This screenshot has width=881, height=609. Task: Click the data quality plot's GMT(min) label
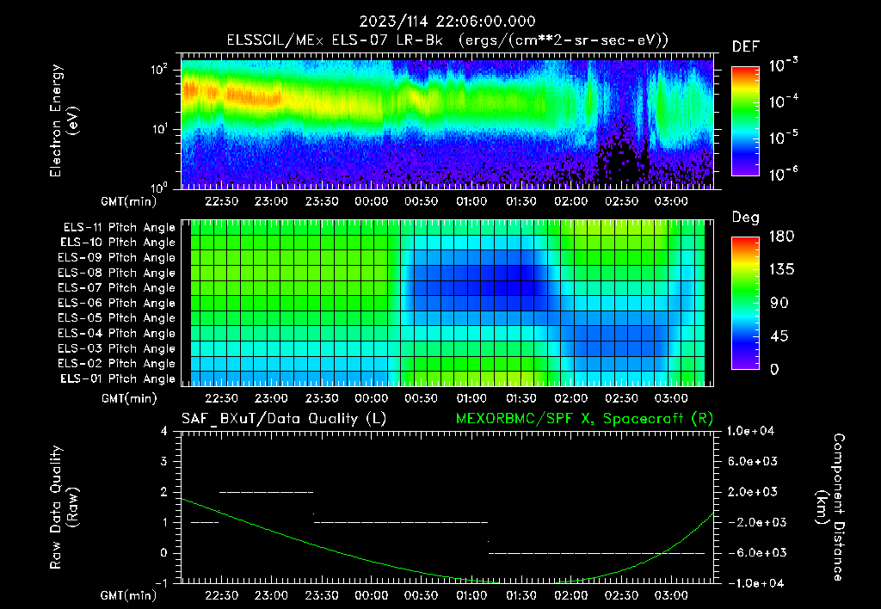pos(129,595)
